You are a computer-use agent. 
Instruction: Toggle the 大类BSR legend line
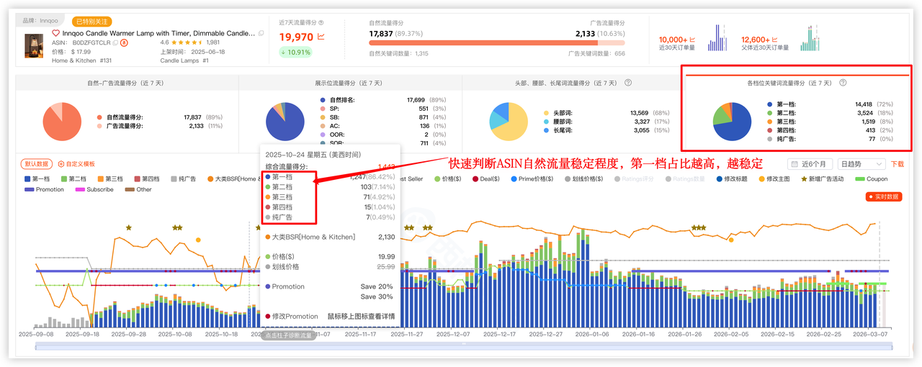tap(233, 178)
